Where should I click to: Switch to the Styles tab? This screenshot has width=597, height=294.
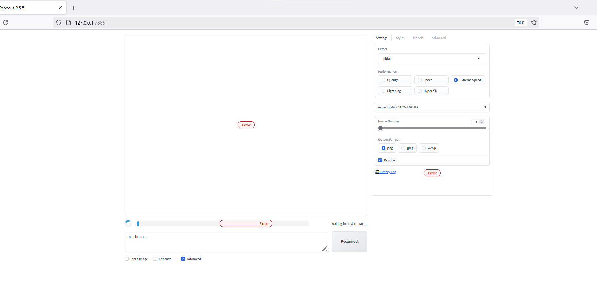tap(400, 38)
